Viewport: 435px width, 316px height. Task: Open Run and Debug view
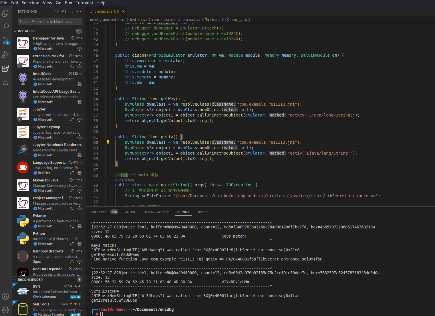(x=5, y=54)
